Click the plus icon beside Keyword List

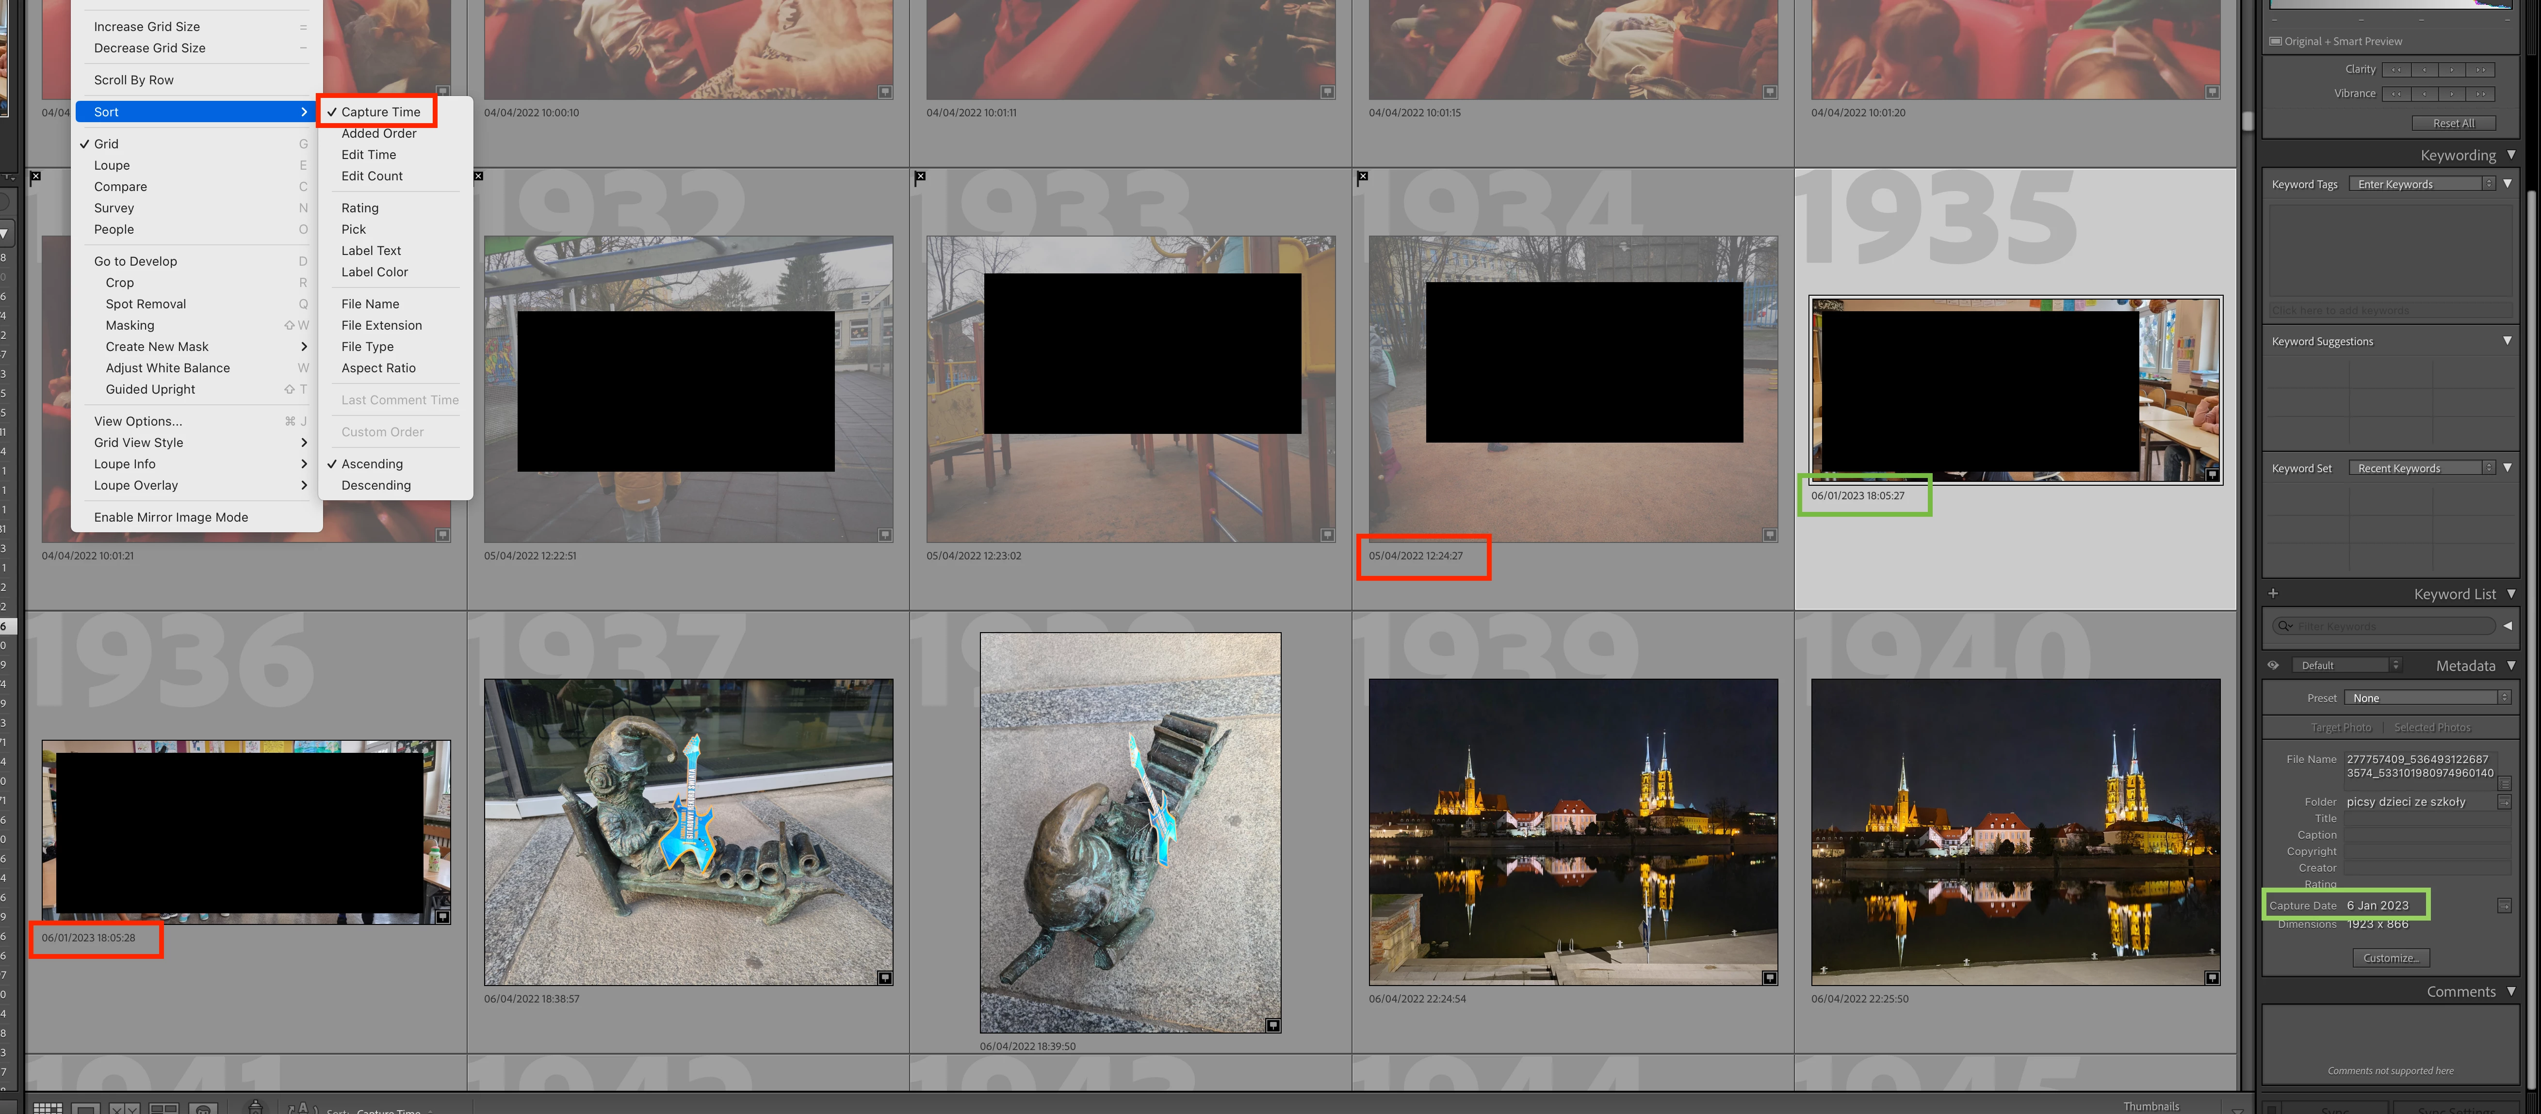point(2273,593)
